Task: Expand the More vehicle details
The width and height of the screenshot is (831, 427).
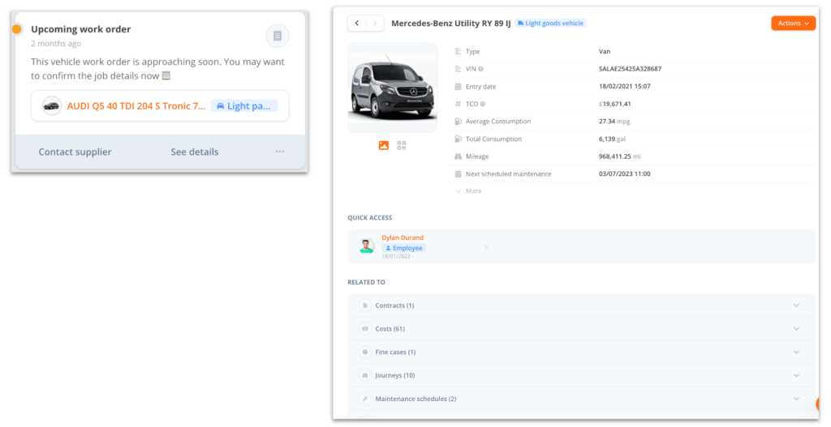Action: click(468, 191)
